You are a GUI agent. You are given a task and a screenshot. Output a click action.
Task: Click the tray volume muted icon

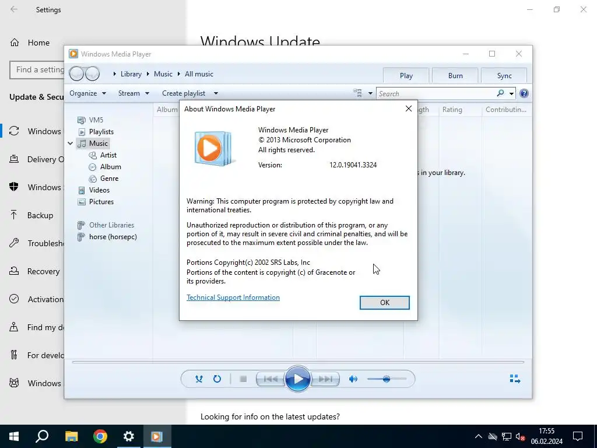(x=521, y=436)
